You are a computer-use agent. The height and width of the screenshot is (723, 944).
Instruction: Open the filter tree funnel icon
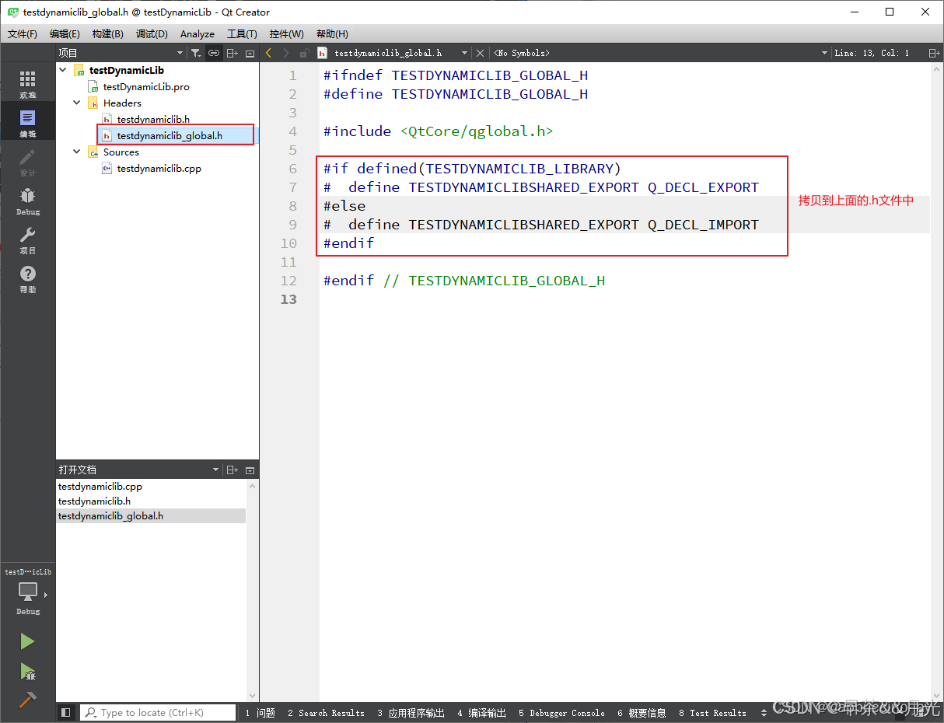pyautogui.click(x=196, y=53)
